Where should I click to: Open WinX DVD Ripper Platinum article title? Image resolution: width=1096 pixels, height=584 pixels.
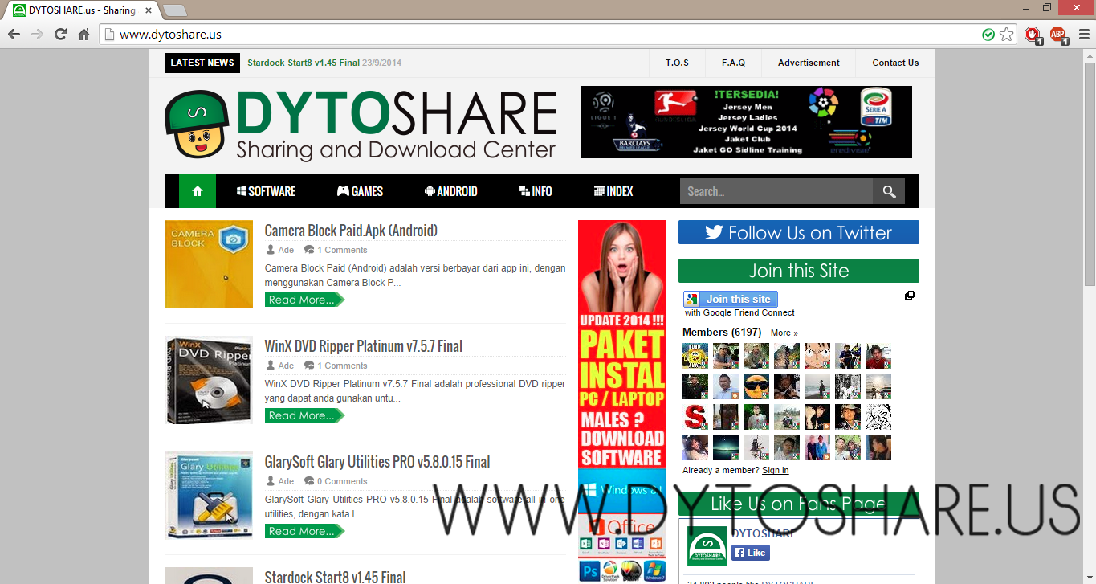[364, 346]
